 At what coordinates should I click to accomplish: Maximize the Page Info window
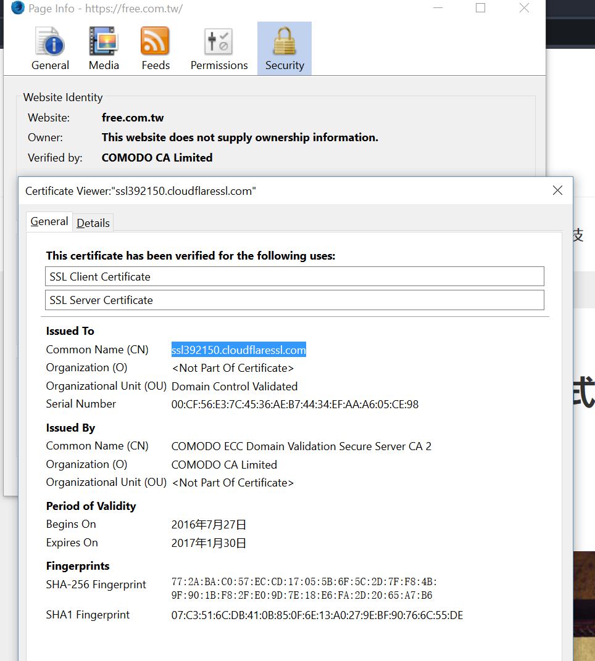(x=480, y=8)
